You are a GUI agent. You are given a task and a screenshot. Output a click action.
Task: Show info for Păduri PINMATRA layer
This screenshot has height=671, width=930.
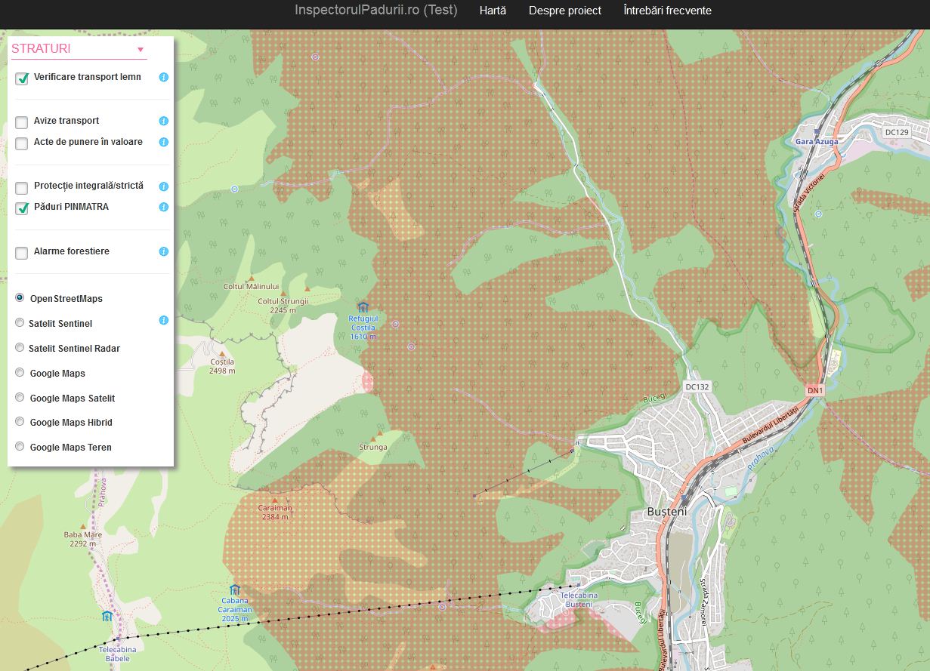[163, 207]
